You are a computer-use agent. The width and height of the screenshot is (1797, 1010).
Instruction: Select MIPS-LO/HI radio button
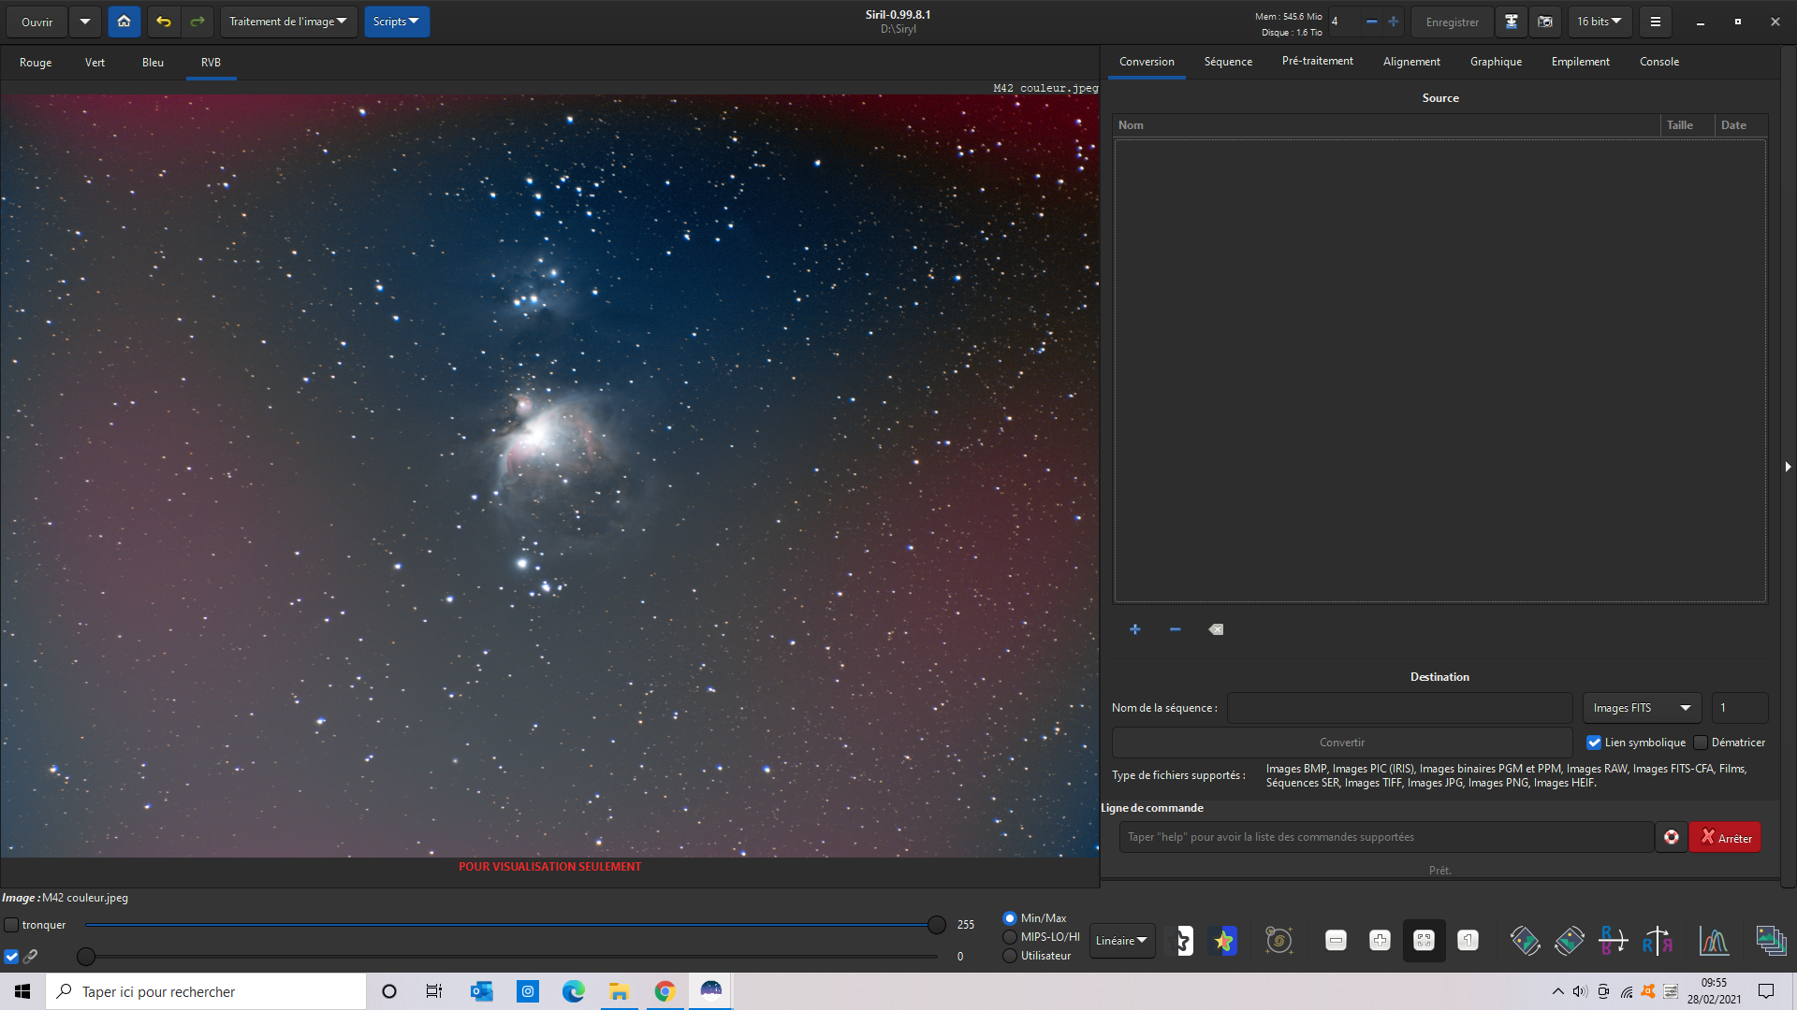tap(1010, 937)
